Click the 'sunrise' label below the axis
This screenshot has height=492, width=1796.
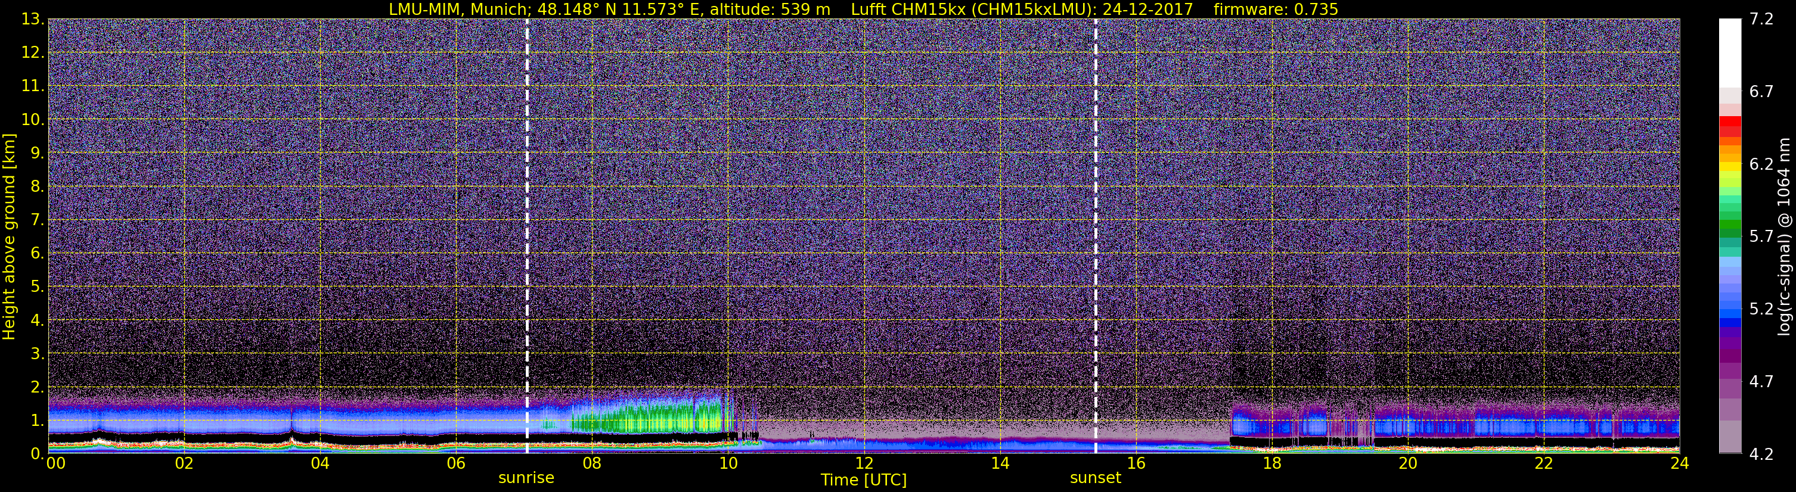[x=526, y=478]
